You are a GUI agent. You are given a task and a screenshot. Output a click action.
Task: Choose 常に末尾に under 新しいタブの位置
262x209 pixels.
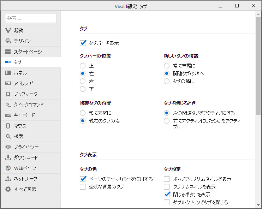pos(167,66)
